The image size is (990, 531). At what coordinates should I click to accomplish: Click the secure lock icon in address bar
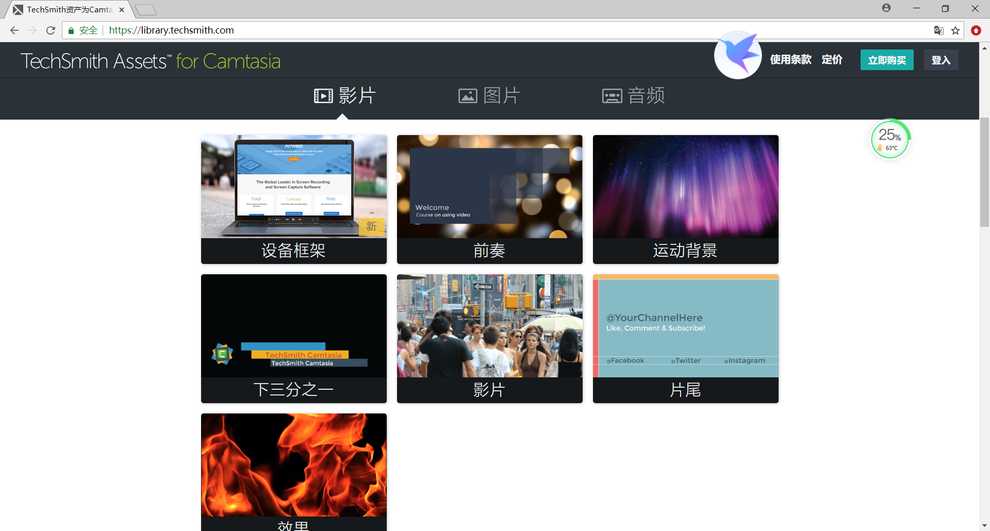point(71,30)
